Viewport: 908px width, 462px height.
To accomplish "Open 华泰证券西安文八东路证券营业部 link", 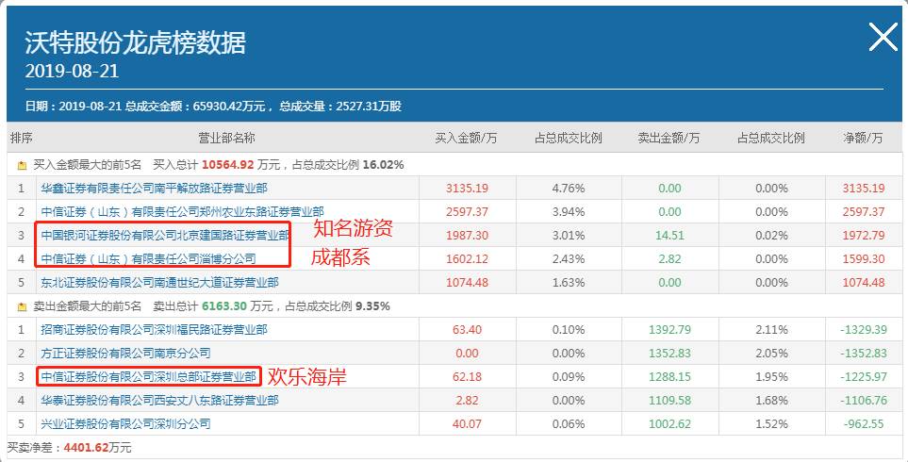I will pyautogui.click(x=160, y=400).
